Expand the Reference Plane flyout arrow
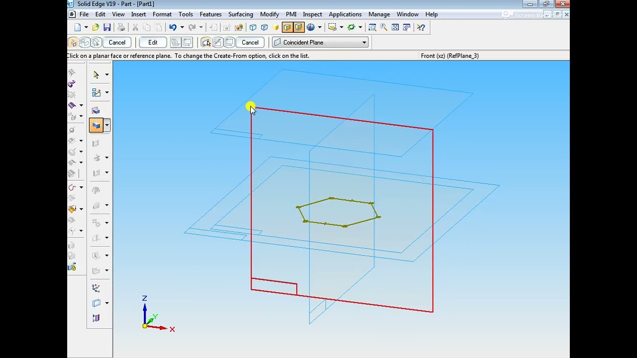Screen dimensions: 637x358 [106, 303]
